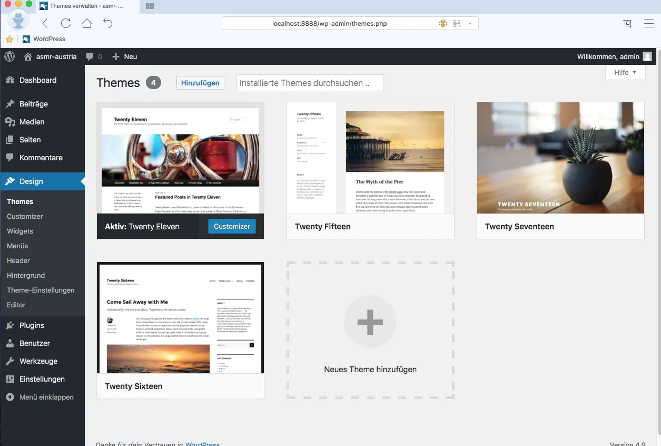
Task: Focus the Installierte Themes durchsuchen search field
Action: [310, 83]
